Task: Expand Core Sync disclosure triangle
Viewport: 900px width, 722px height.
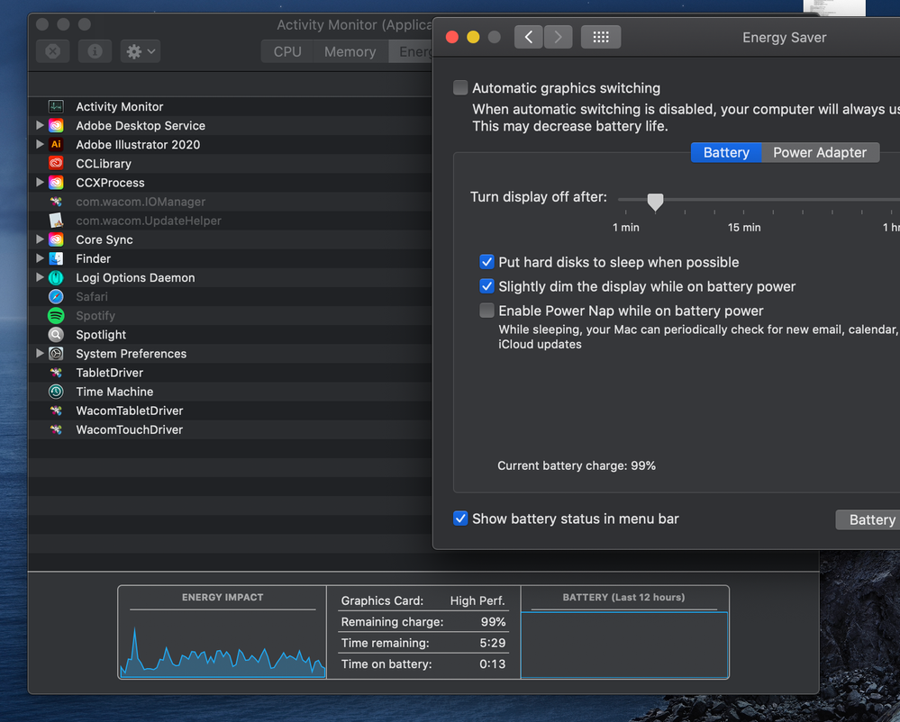Action: (x=40, y=239)
